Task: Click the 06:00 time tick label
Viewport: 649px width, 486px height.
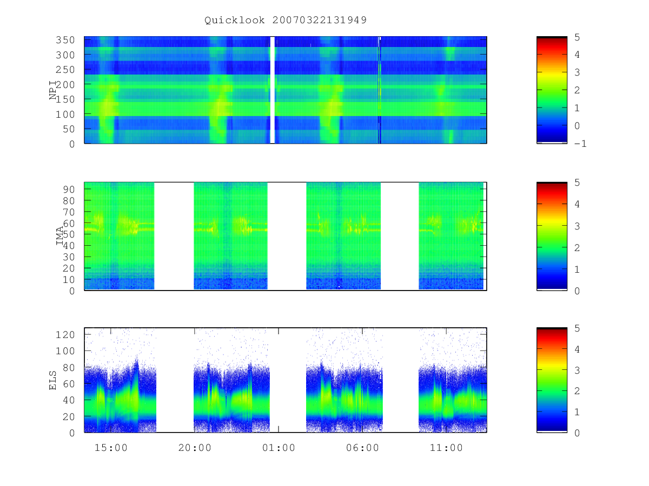Action: 362,448
